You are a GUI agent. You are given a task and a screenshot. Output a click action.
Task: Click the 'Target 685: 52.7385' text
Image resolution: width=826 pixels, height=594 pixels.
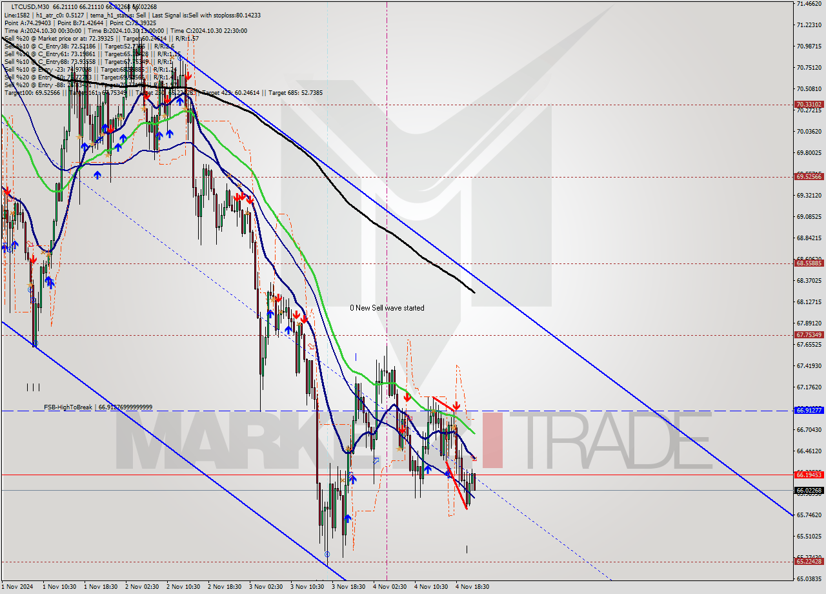[x=296, y=93]
